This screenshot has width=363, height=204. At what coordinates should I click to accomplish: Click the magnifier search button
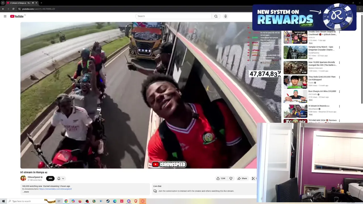pyautogui.click(x=216, y=16)
